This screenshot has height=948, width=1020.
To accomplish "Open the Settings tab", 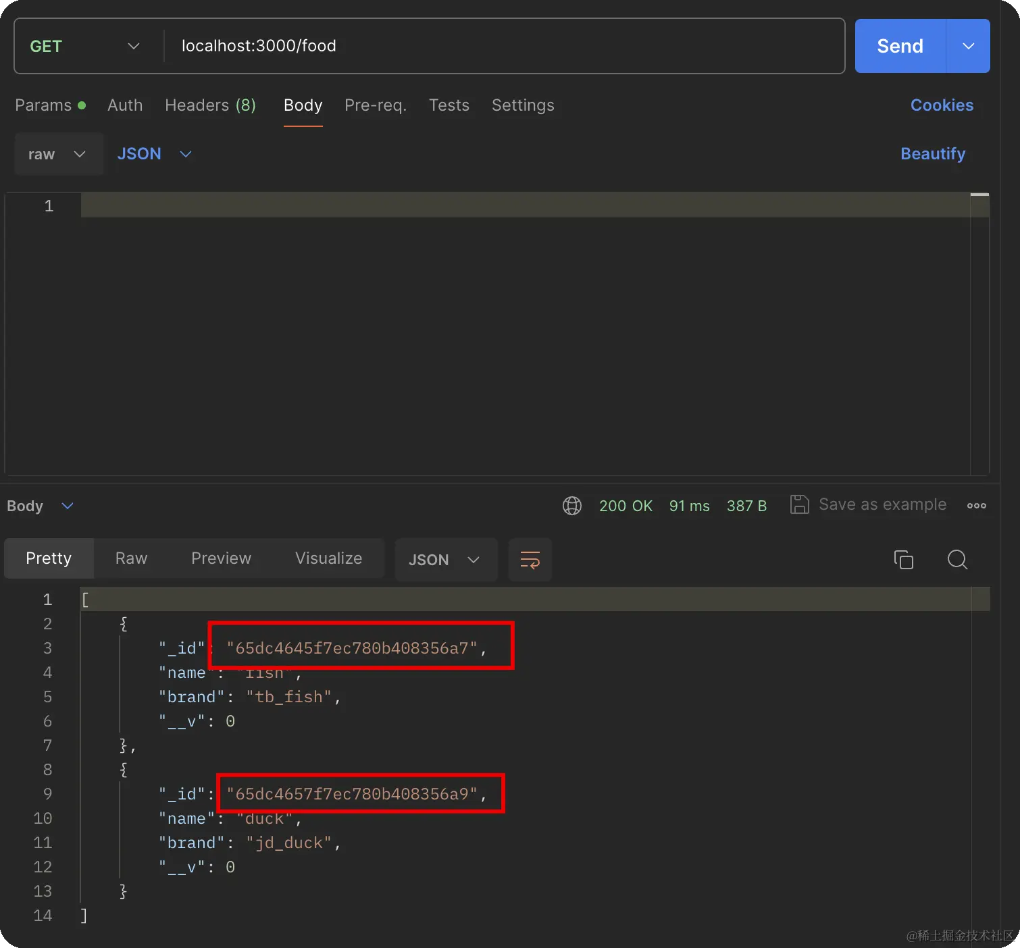I will pyautogui.click(x=523, y=105).
